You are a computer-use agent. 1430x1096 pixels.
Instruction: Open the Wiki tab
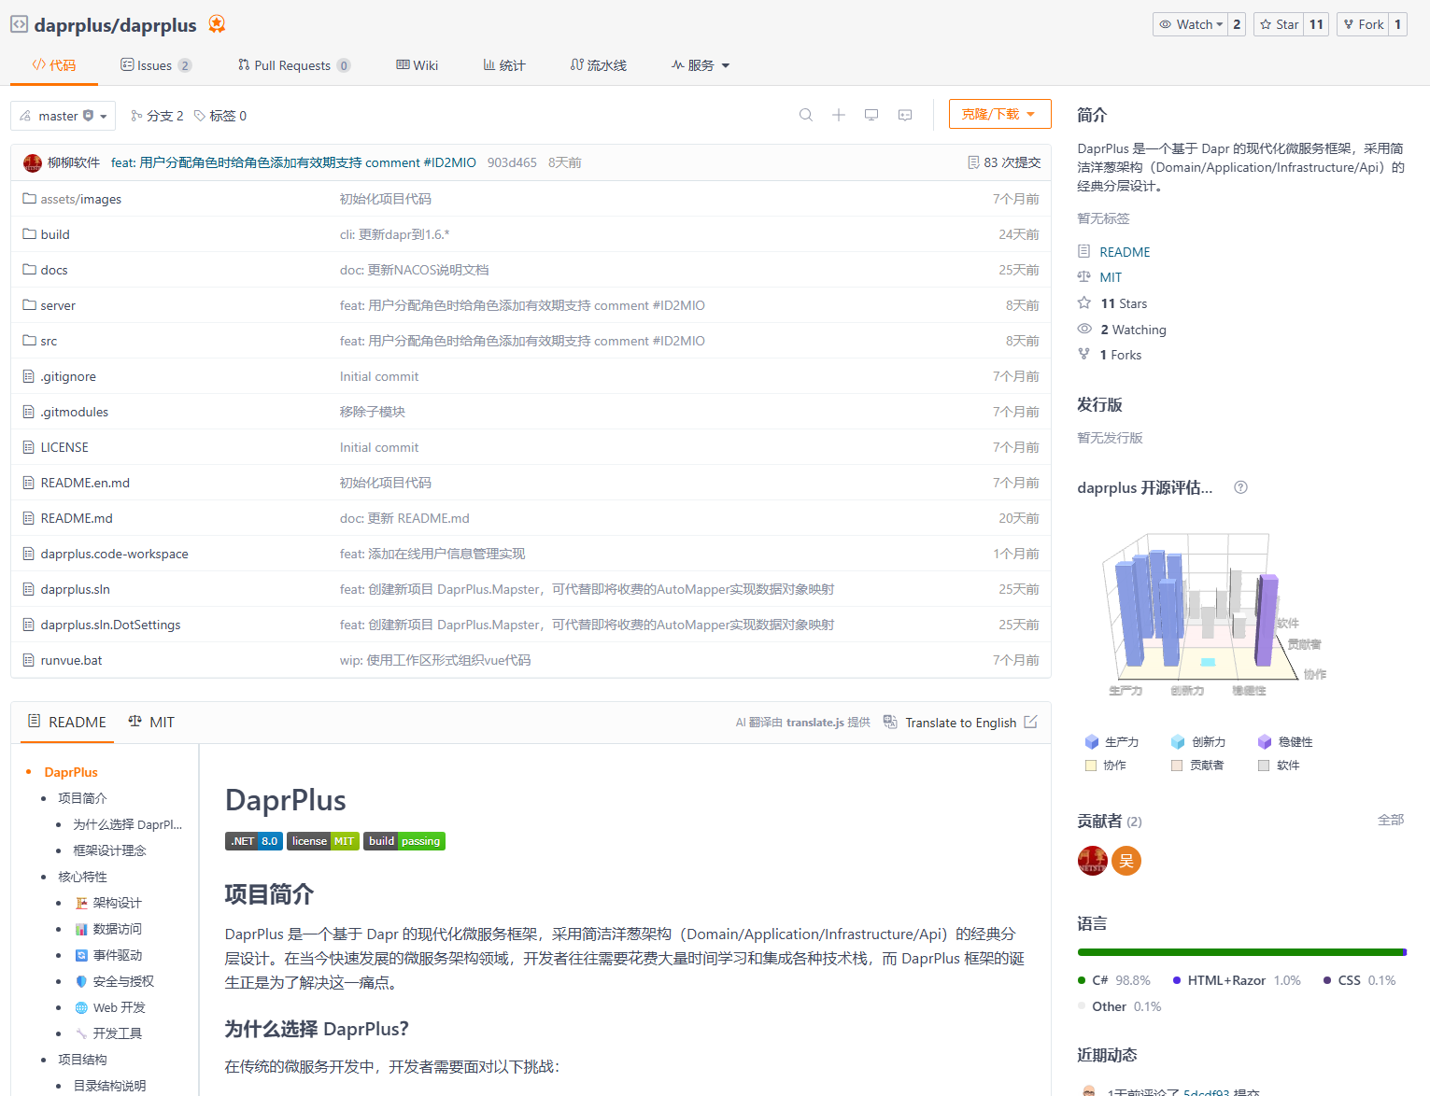click(x=418, y=65)
